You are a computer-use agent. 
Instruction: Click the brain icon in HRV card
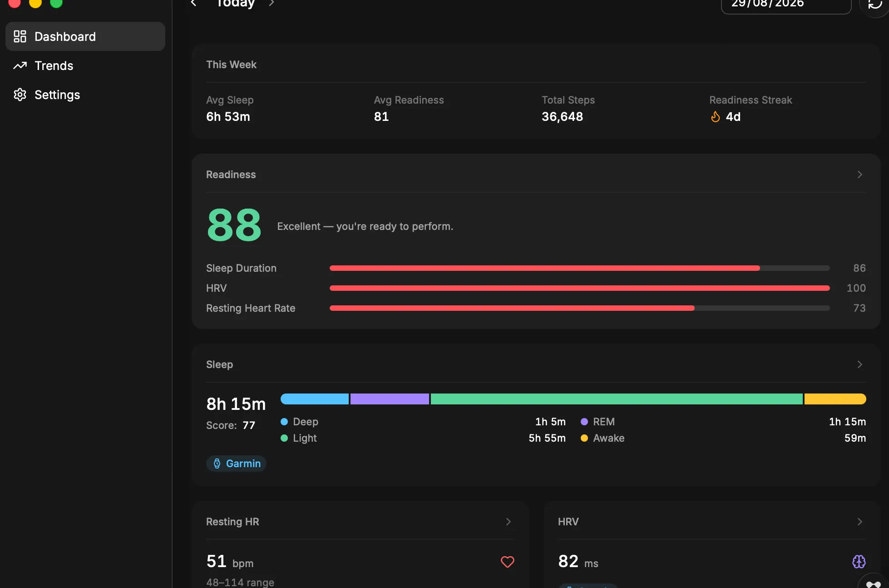859,562
